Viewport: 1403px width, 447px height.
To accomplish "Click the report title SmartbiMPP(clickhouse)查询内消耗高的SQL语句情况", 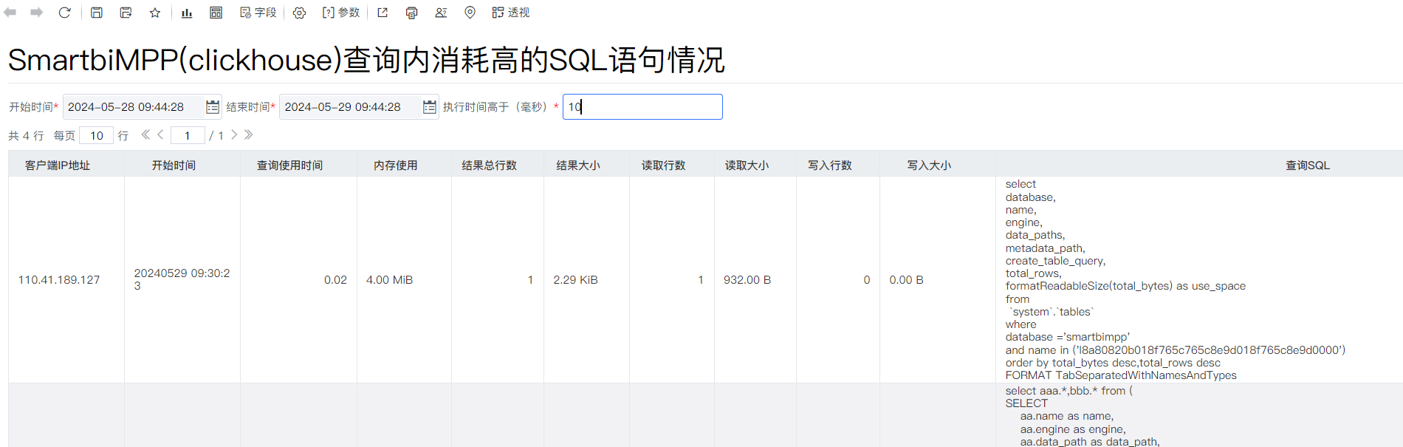I will (367, 60).
